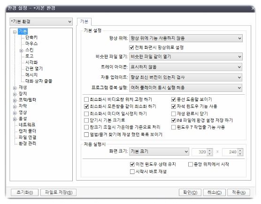Viewport: 261px width, 204px height.
Task: Select the highlighted 기본 tree item
Action: tap(23, 31)
